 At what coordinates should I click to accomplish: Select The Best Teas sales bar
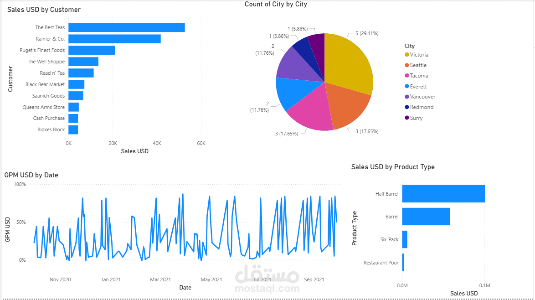click(125, 27)
